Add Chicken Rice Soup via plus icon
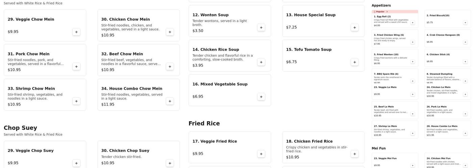 click(x=261, y=62)
